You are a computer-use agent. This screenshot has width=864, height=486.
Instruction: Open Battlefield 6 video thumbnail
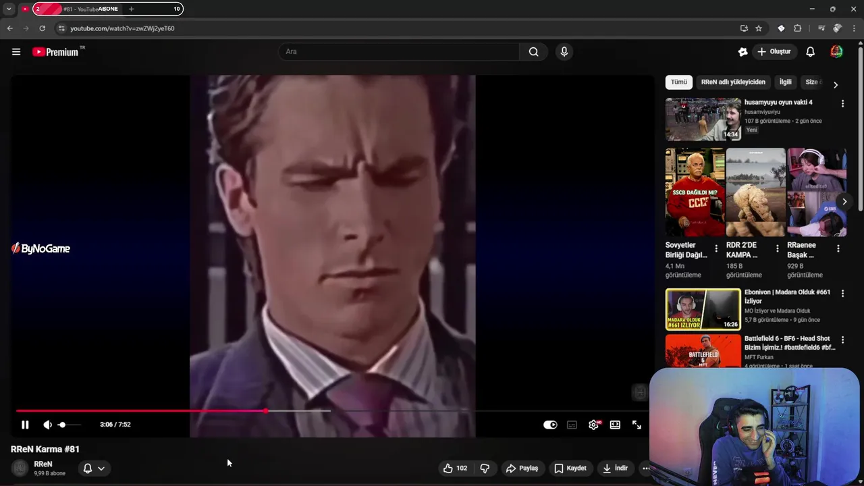click(703, 351)
